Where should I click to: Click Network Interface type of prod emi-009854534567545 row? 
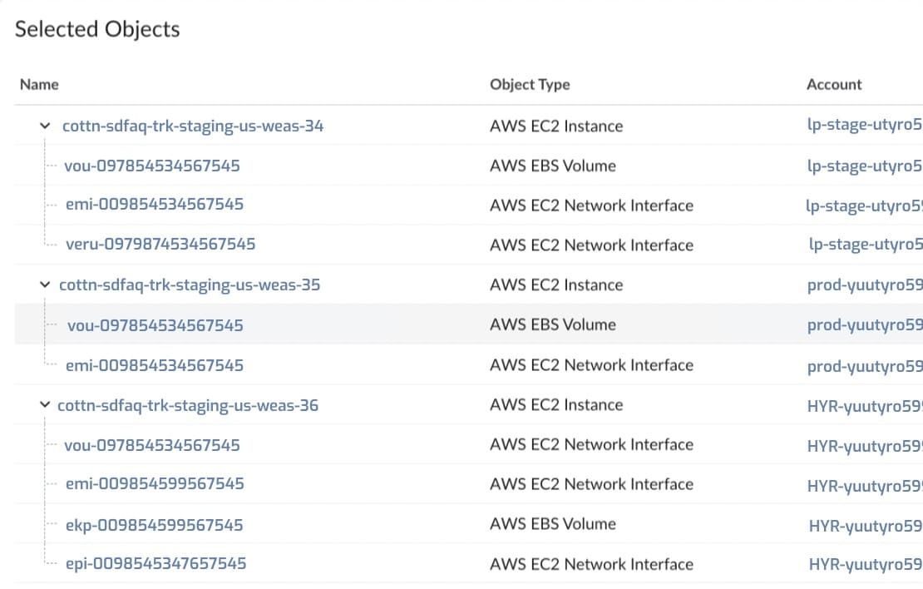[x=591, y=365]
